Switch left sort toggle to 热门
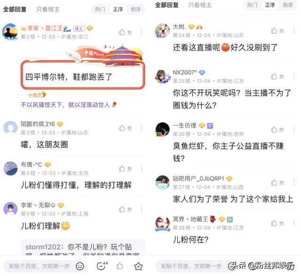 pyautogui.click(x=100, y=9)
